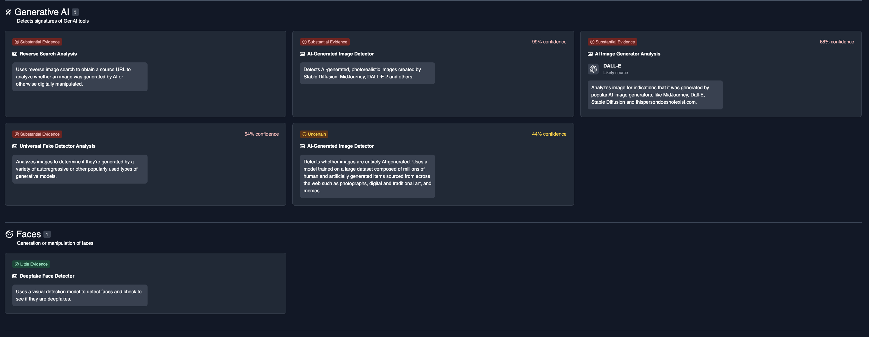Click 'Generation or manipulation of faces' subtitle

[x=55, y=243]
